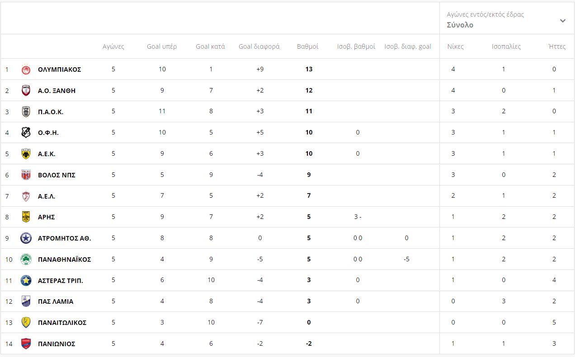Click Π.Α.Ο.Κ. points value 11
The image size is (575, 357).
pos(309,111)
